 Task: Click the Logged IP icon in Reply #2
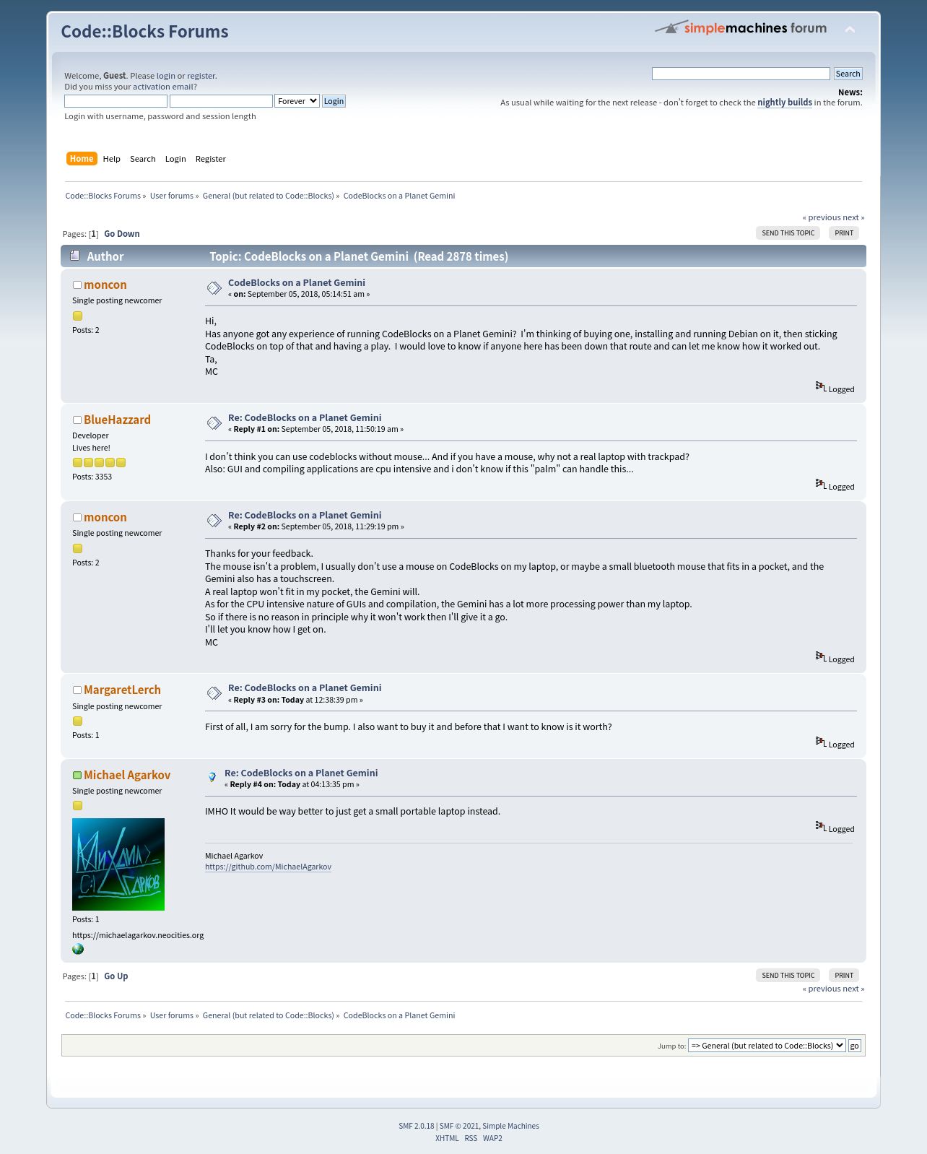pos(821,657)
